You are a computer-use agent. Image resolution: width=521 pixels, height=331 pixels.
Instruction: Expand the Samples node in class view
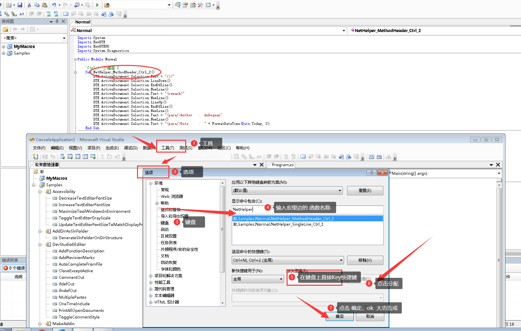(4, 53)
